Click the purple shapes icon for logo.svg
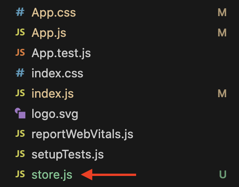This screenshot has width=239, height=187. coord(20,113)
